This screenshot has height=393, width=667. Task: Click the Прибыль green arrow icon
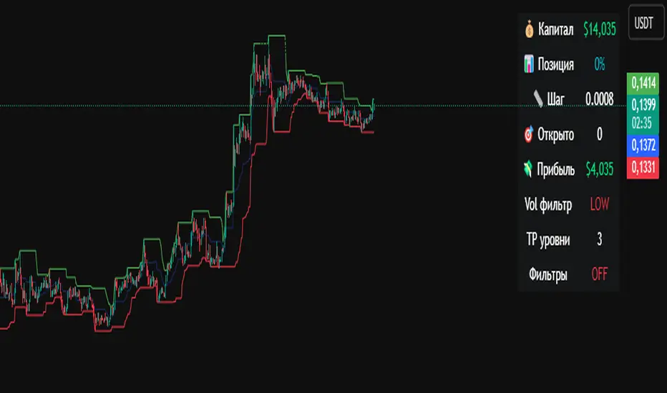(528, 169)
